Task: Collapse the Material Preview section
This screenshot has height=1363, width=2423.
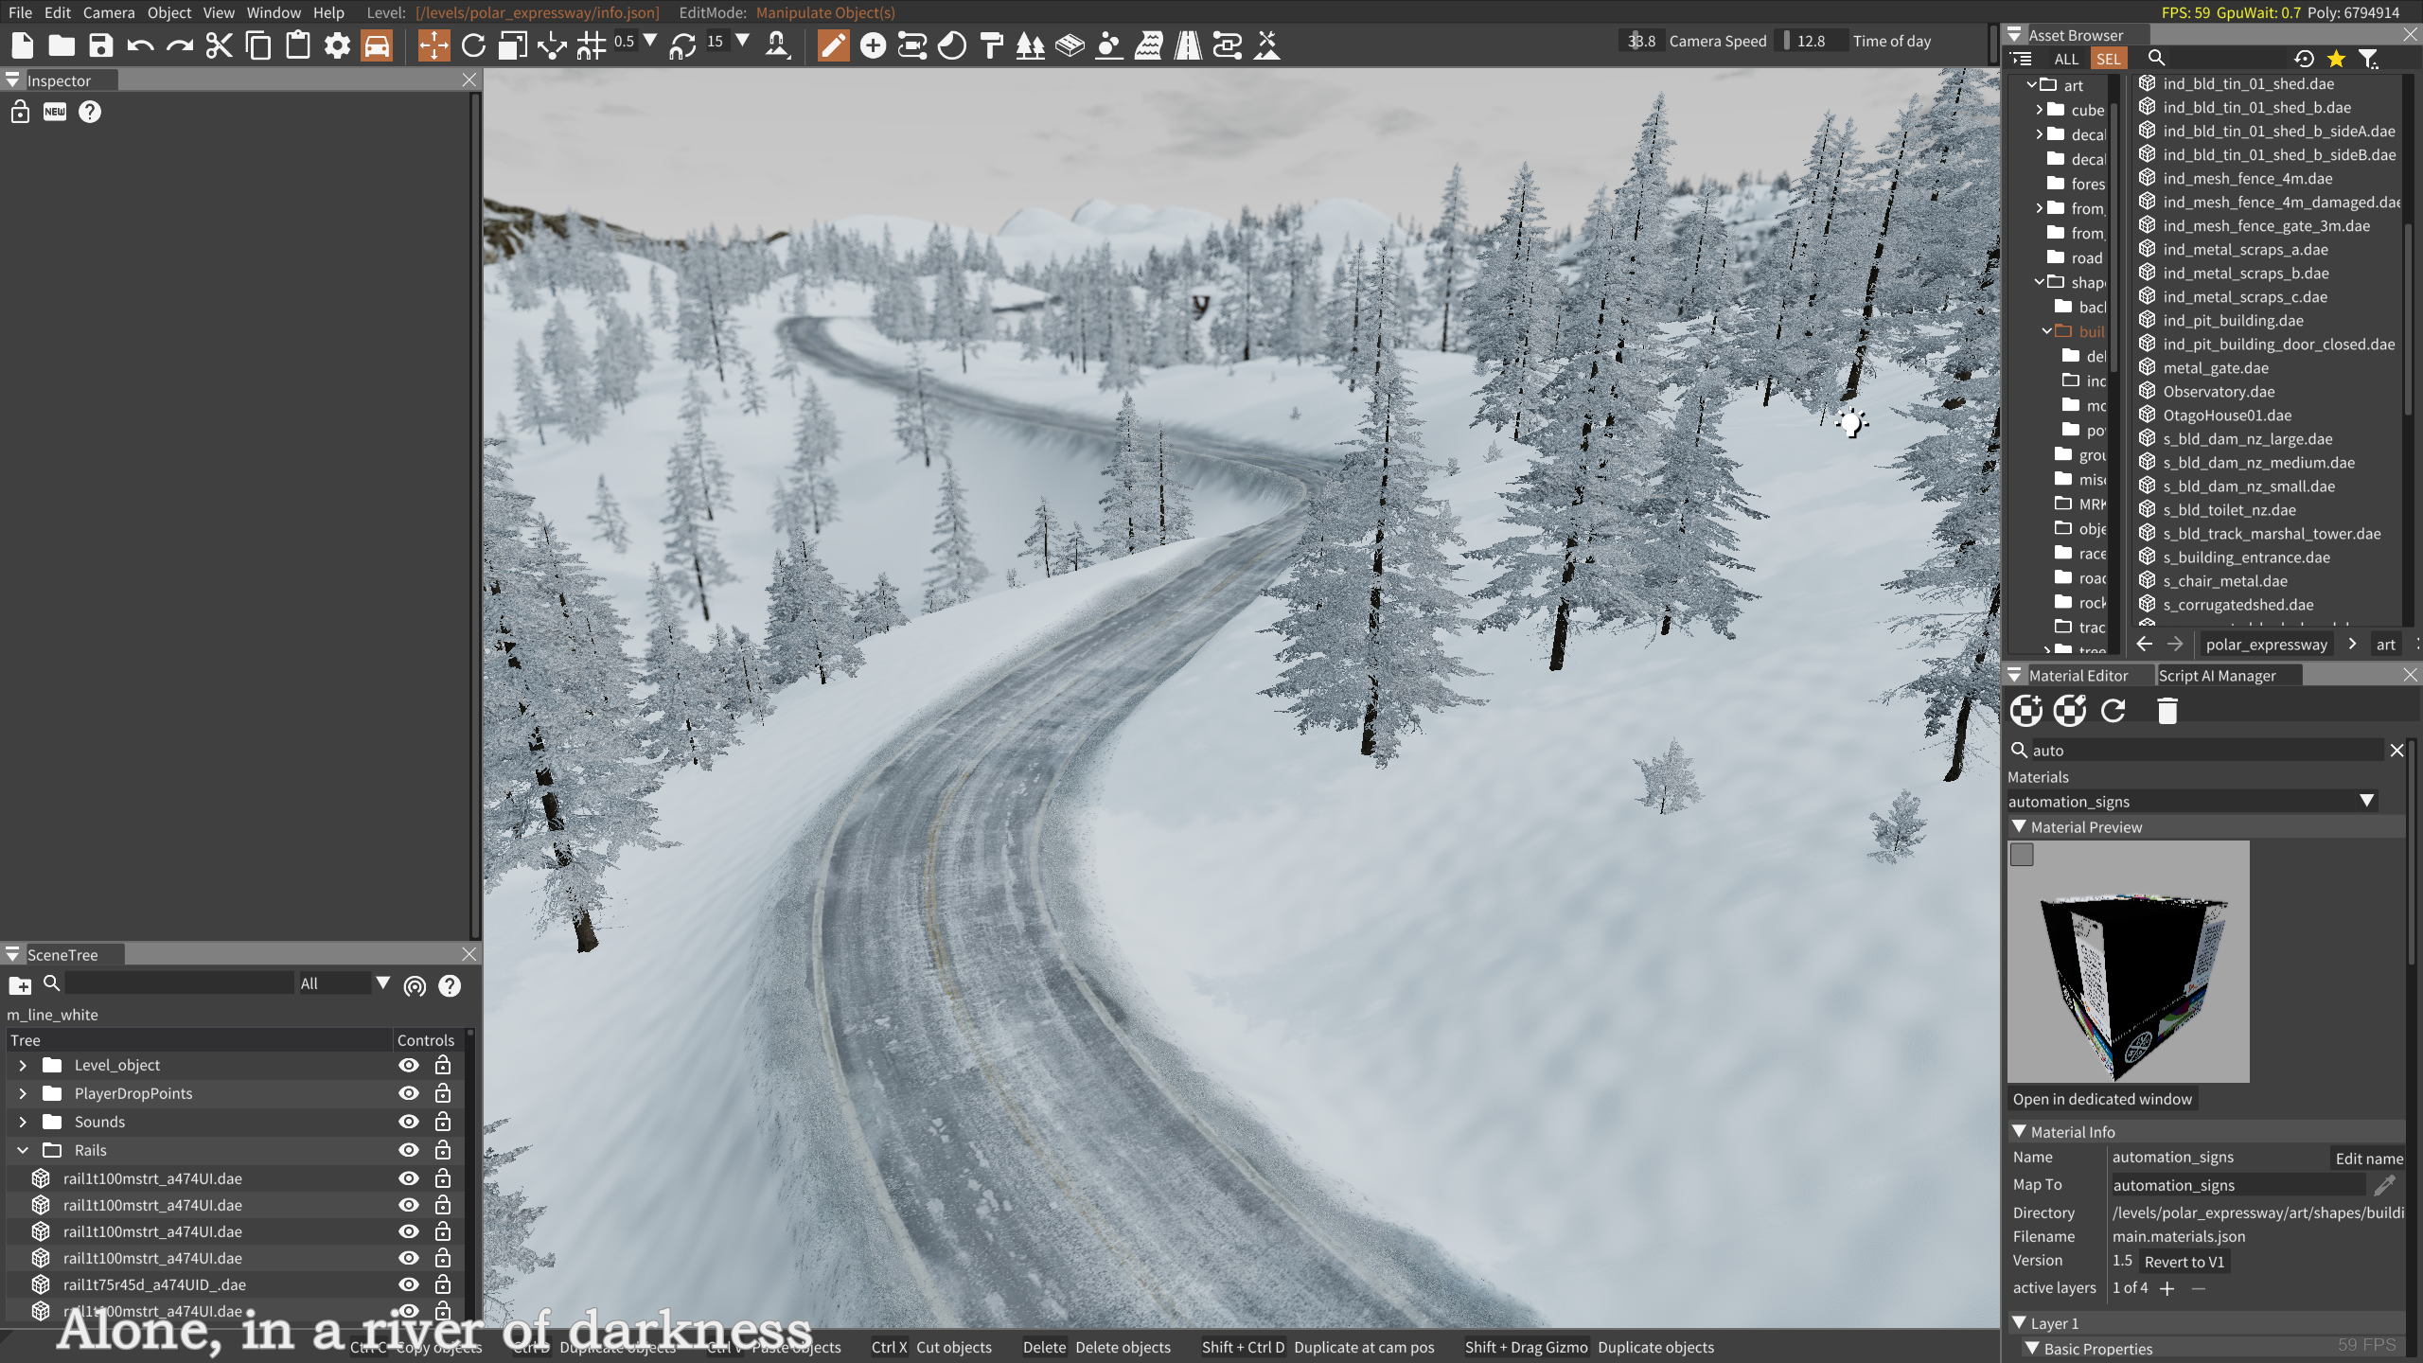Action: [x=2019, y=826]
